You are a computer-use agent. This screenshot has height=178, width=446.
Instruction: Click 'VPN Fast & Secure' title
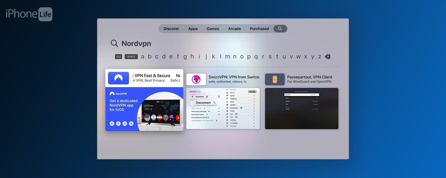coord(152,76)
